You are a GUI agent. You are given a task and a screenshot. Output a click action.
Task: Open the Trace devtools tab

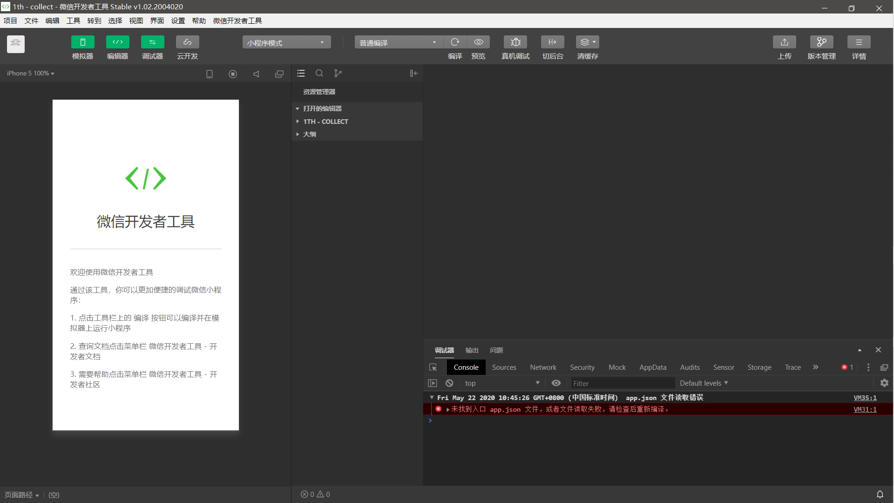[x=793, y=367]
